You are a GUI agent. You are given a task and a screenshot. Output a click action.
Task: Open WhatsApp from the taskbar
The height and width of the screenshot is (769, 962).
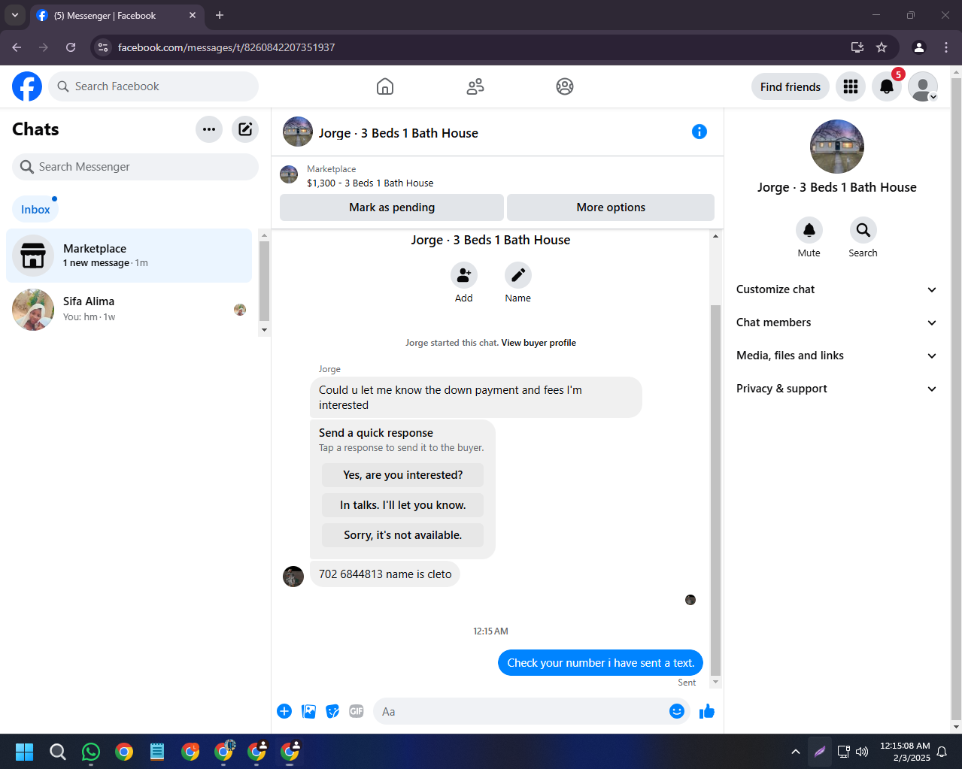91,752
